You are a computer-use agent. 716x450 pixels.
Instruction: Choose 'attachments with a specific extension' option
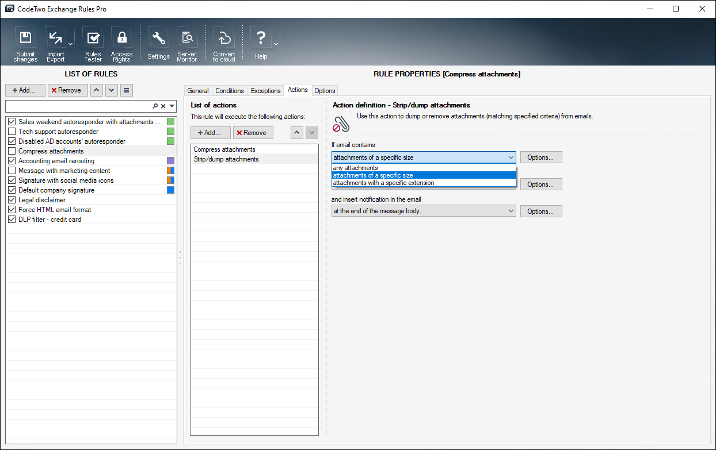tap(424, 183)
